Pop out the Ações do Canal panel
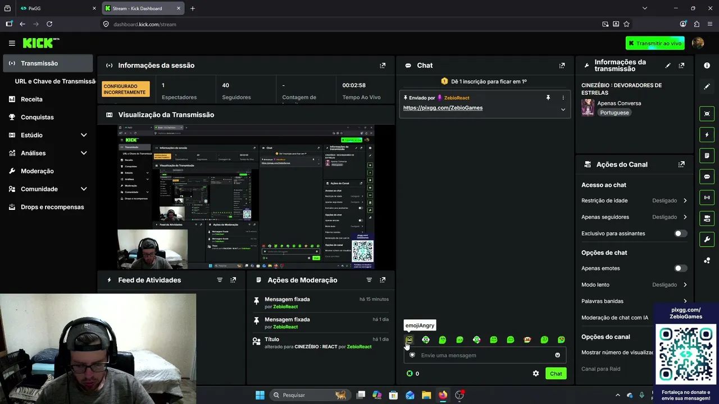 point(681,164)
